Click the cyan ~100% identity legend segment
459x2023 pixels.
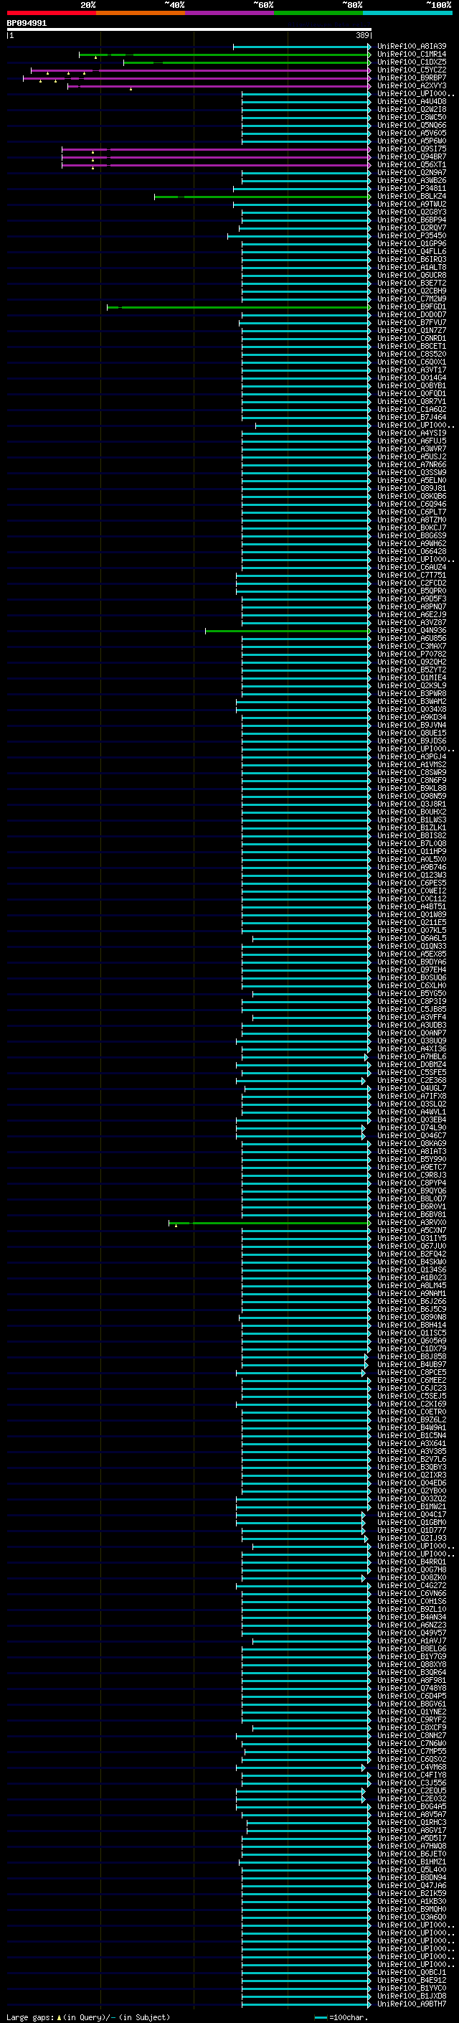click(x=407, y=13)
